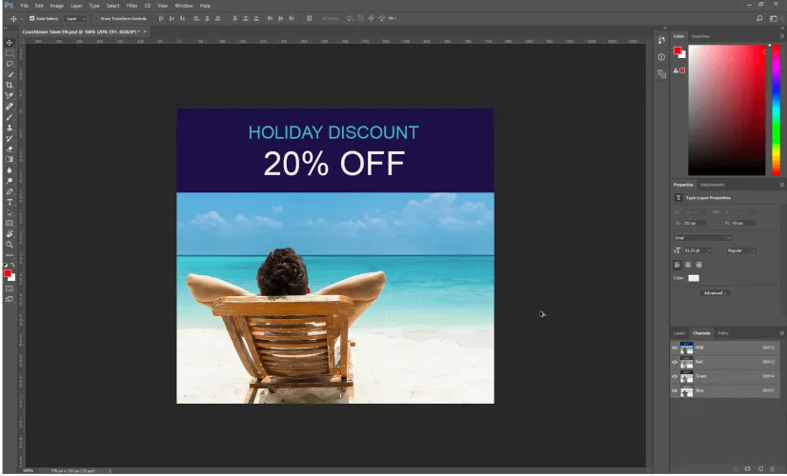Select the Clone Stamp tool
The width and height of the screenshot is (787, 476).
pyautogui.click(x=9, y=128)
